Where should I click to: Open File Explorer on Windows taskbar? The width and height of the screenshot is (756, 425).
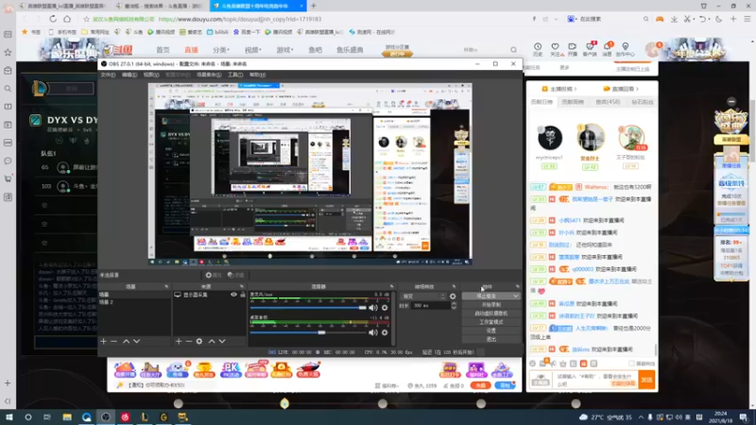coord(67,416)
